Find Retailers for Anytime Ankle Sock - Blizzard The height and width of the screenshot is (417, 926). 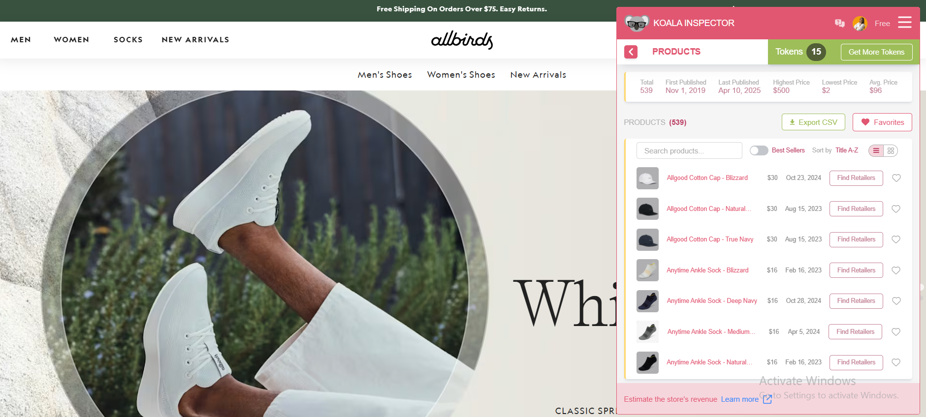pyautogui.click(x=856, y=270)
